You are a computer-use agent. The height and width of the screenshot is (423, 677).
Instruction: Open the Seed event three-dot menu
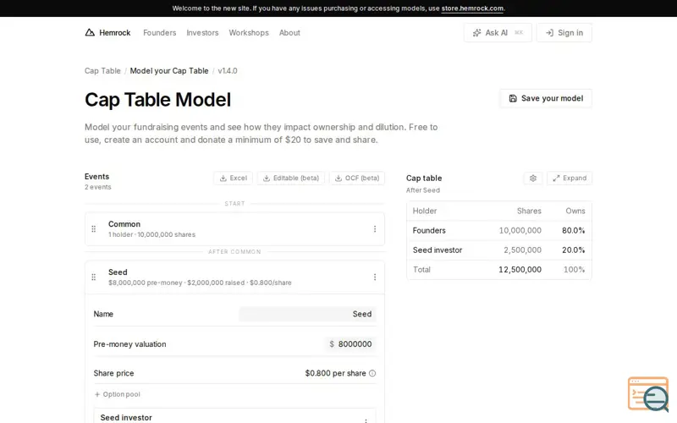tap(375, 277)
